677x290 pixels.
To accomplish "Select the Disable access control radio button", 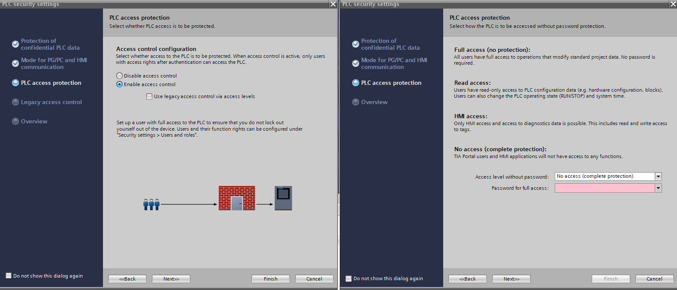I will pos(120,76).
